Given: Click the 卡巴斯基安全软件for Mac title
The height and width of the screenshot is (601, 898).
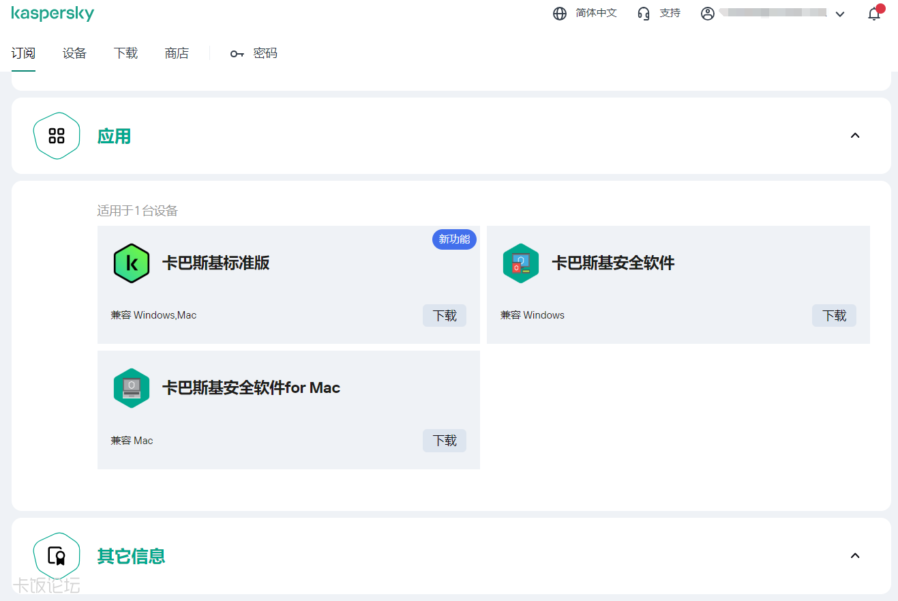Looking at the screenshot, I should [251, 388].
